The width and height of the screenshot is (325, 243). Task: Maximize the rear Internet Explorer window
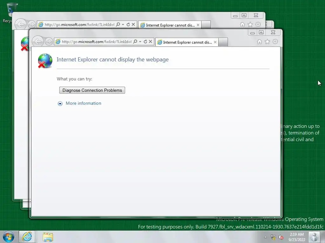(244, 15)
